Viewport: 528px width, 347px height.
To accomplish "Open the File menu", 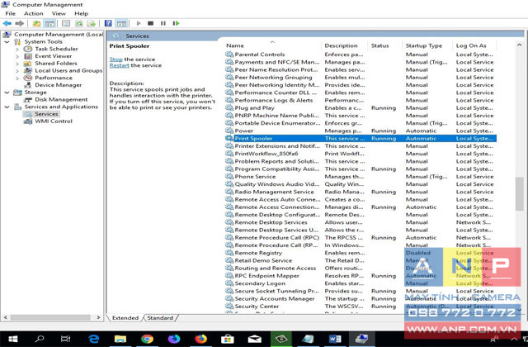I will point(10,13).
